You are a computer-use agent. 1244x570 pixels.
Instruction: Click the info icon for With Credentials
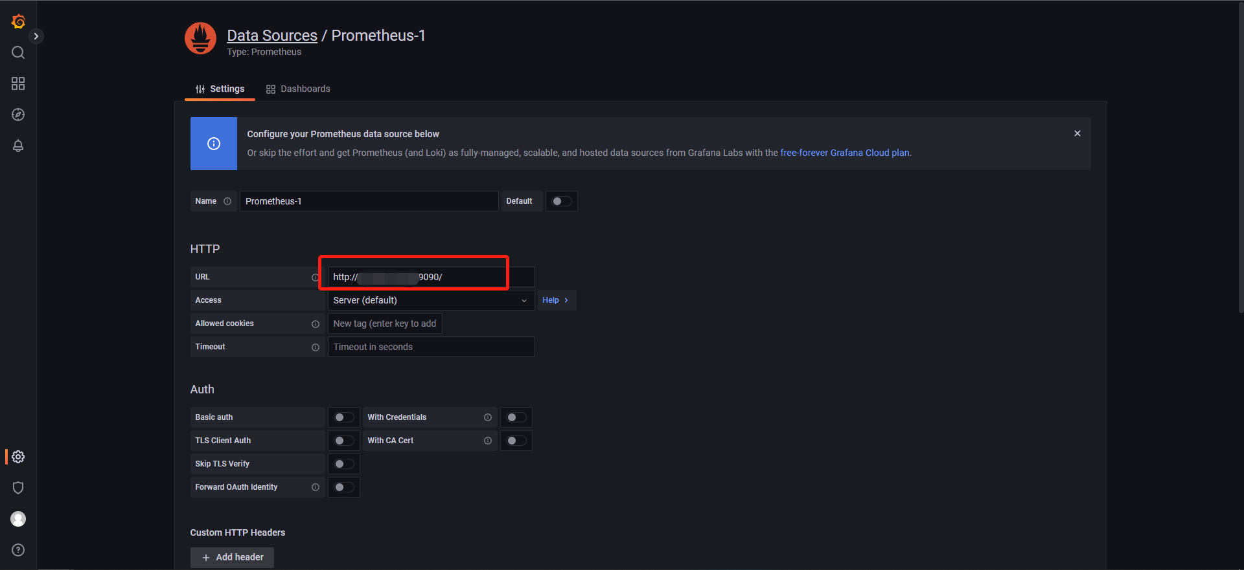point(488,417)
